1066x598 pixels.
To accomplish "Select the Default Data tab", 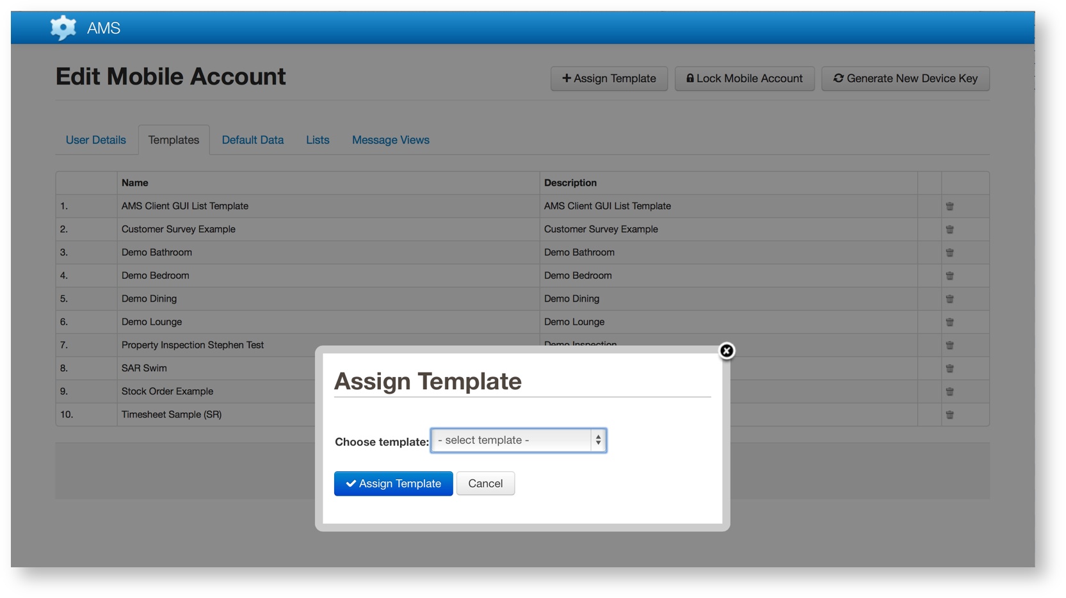I will tap(252, 140).
